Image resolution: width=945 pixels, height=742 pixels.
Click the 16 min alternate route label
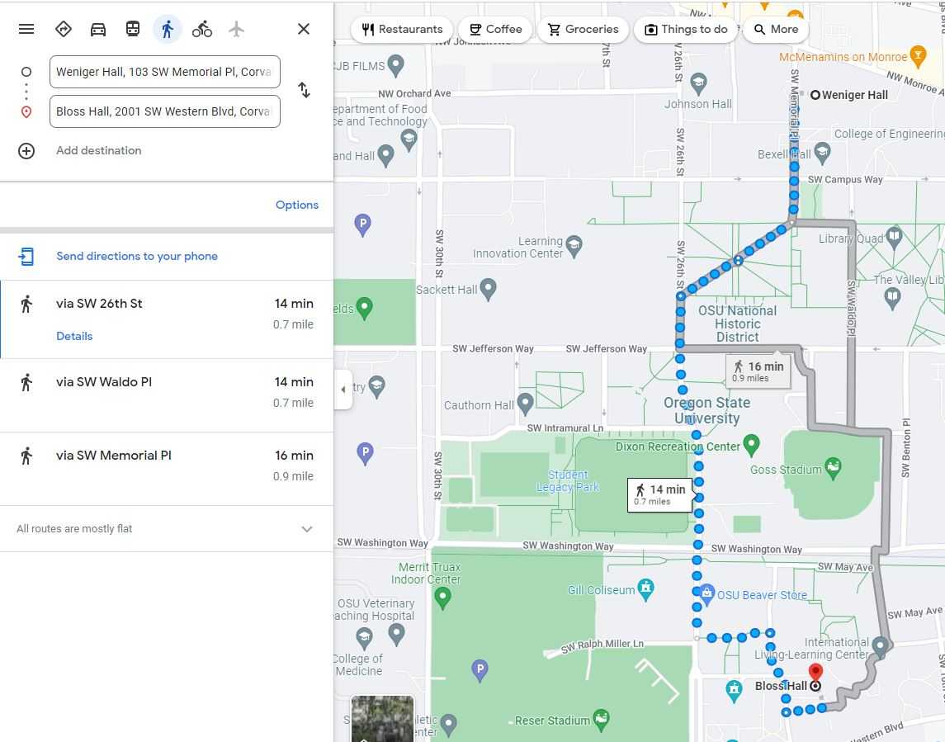click(x=758, y=371)
